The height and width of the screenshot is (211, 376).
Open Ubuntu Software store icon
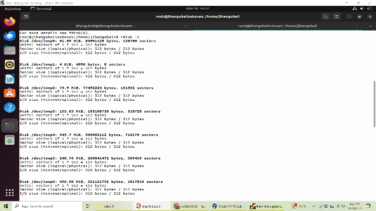click(9, 93)
